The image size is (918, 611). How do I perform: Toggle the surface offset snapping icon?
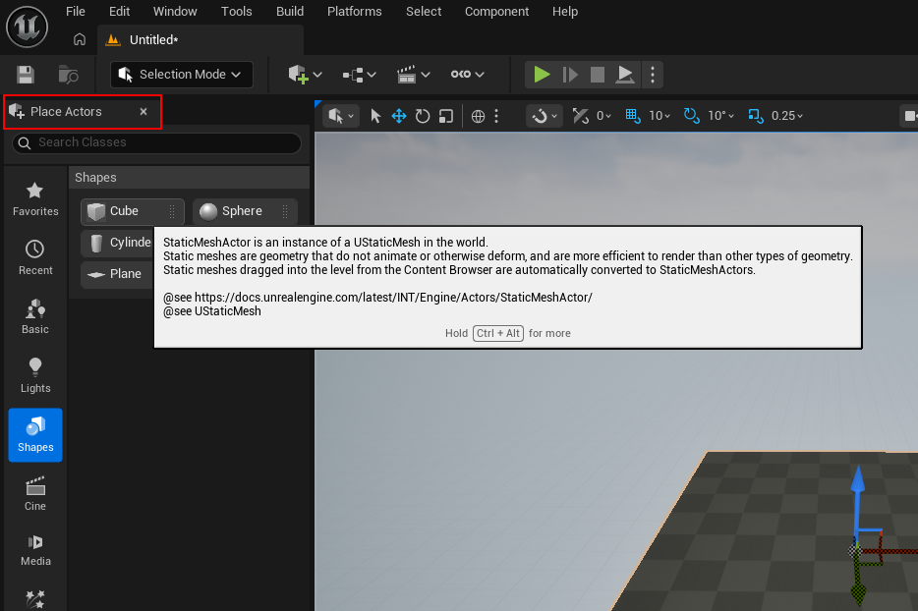pyautogui.click(x=580, y=116)
